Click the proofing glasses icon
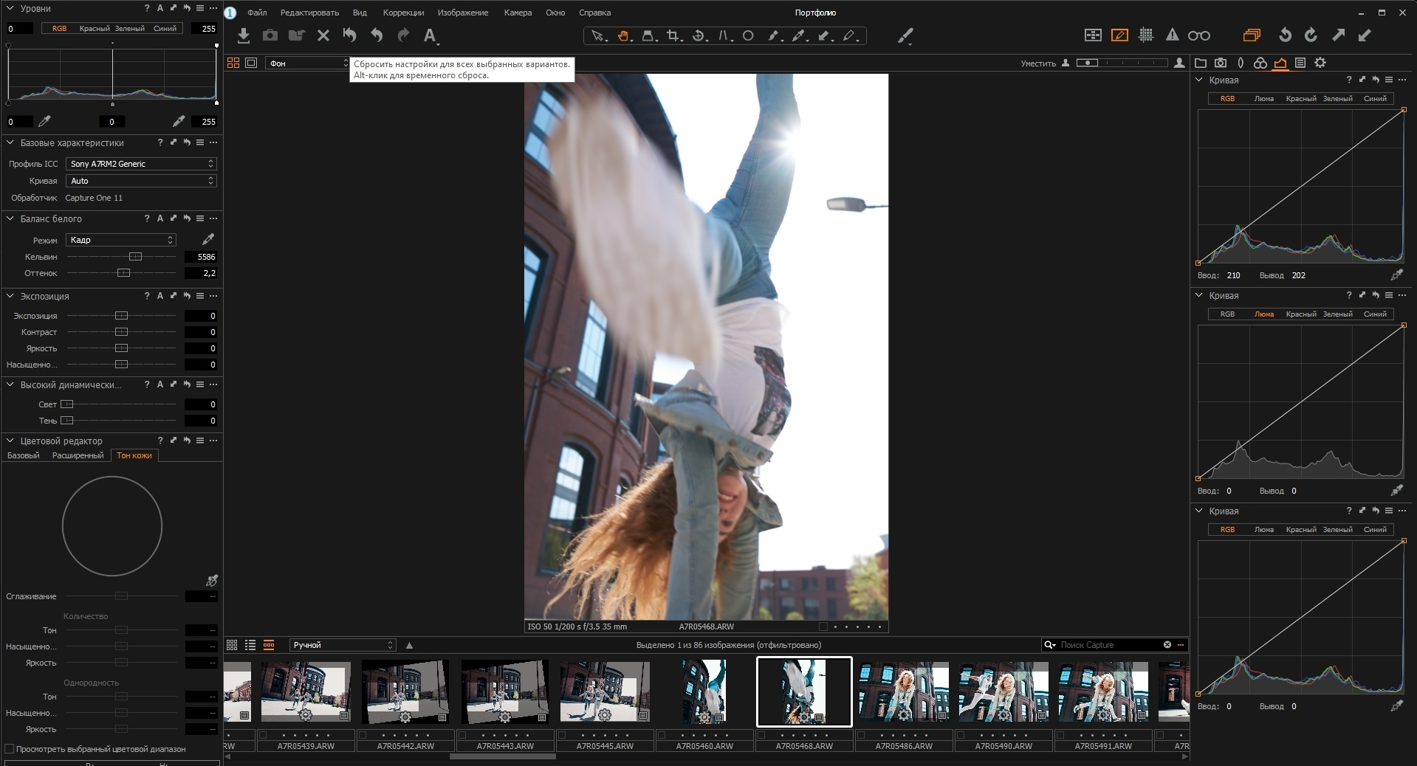1417x766 pixels. 1198,35
